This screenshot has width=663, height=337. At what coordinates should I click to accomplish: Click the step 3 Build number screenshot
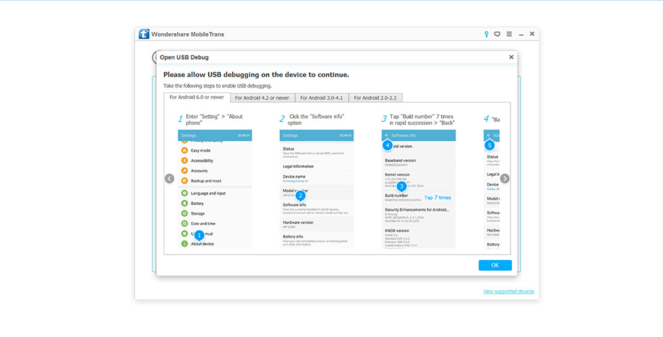pyautogui.click(x=418, y=189)
